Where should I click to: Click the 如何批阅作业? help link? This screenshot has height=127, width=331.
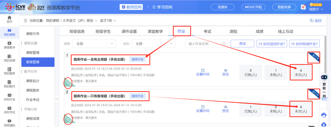[x=304, y=44]
